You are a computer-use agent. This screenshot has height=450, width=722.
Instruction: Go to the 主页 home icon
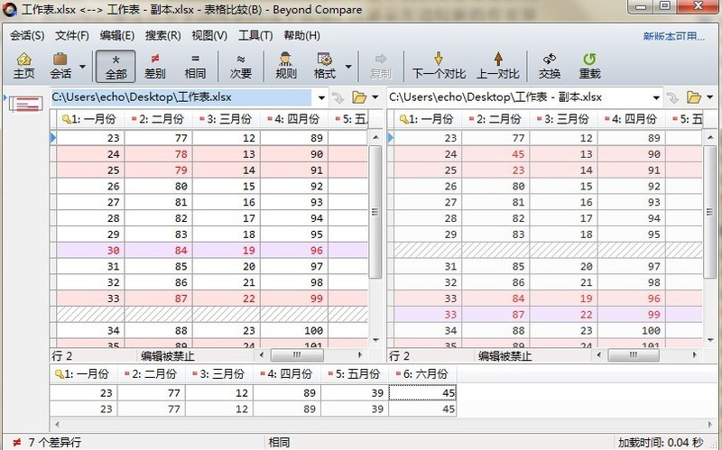(x=24, y=66)
